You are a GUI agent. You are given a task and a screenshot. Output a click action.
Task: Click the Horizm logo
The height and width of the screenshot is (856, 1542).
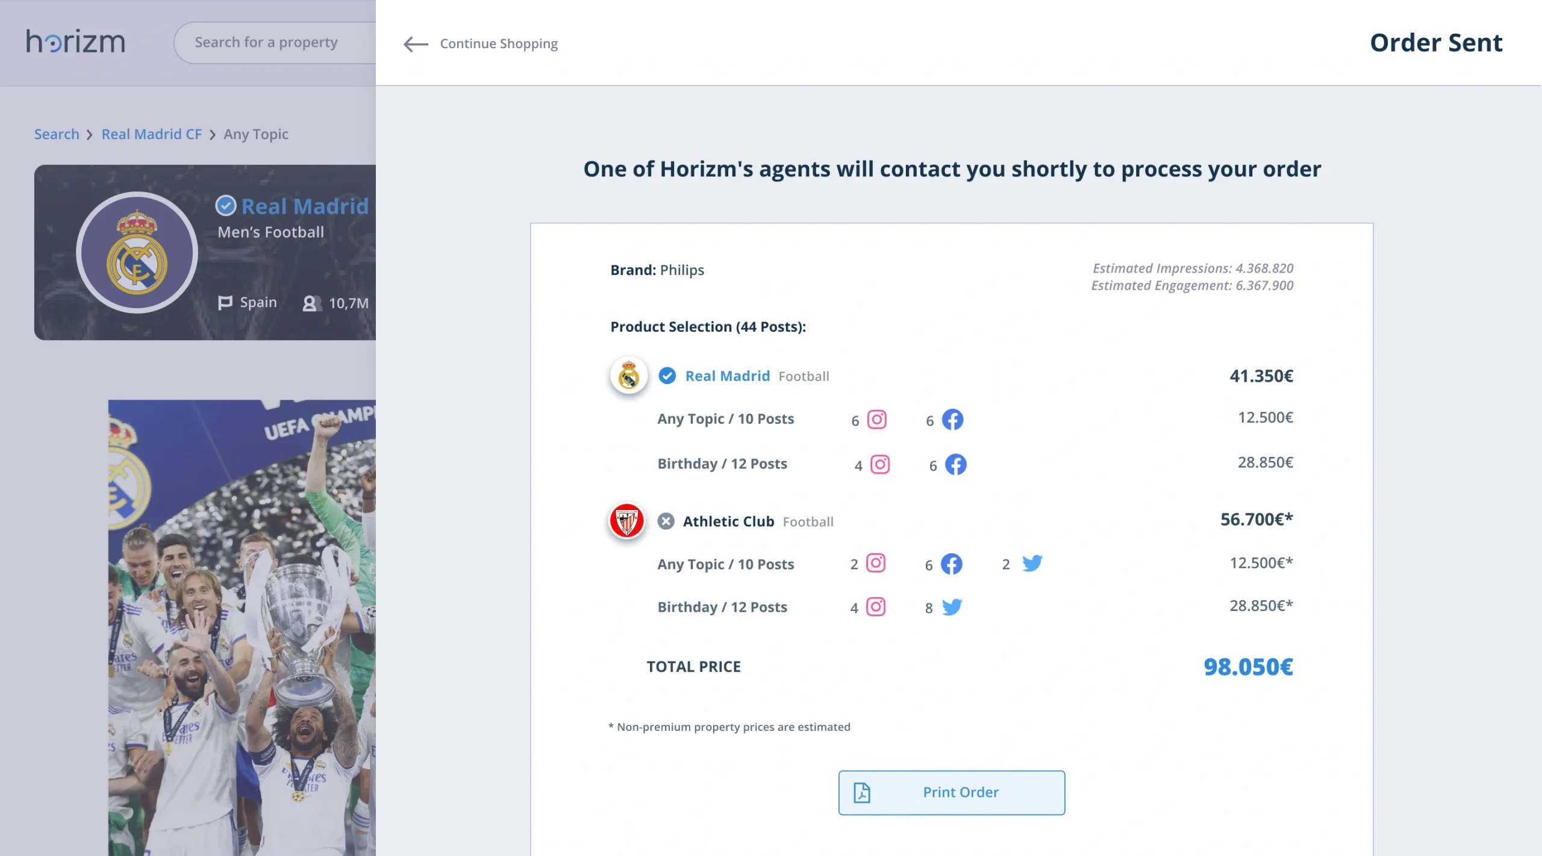point(76,42)
